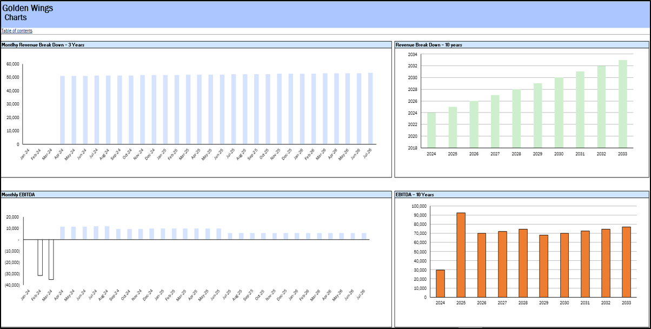This screenshot has height=329, width=651.
Task: Select the Golden Wings title cell
Action: pyautogui.click(x=28, y=8)
